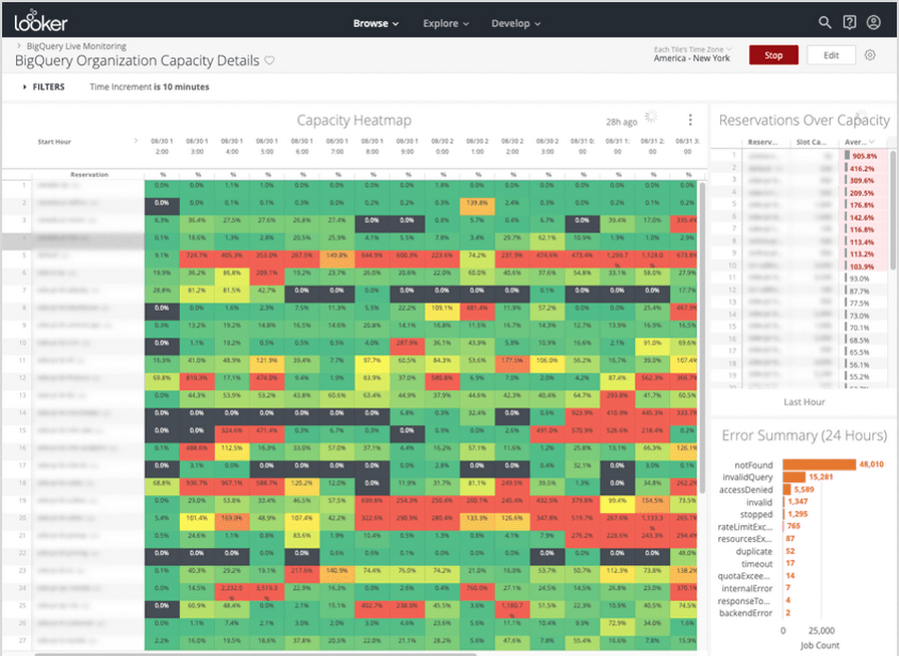Image resolution: width=899 pixels, height=656 pixels.
Task: Click the 905.8% value in Reservations table
Action: (x=864, y=156)
